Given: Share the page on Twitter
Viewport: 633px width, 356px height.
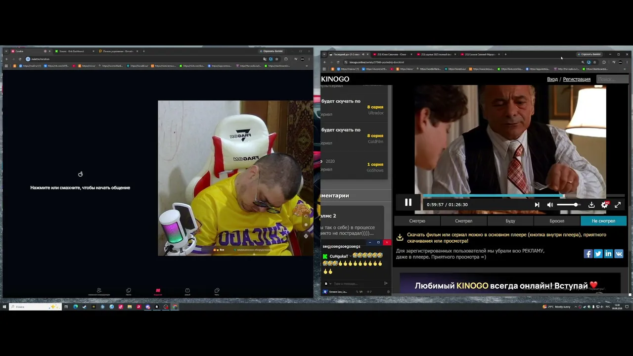Looking at the screenshot, I should pos(598,254).
